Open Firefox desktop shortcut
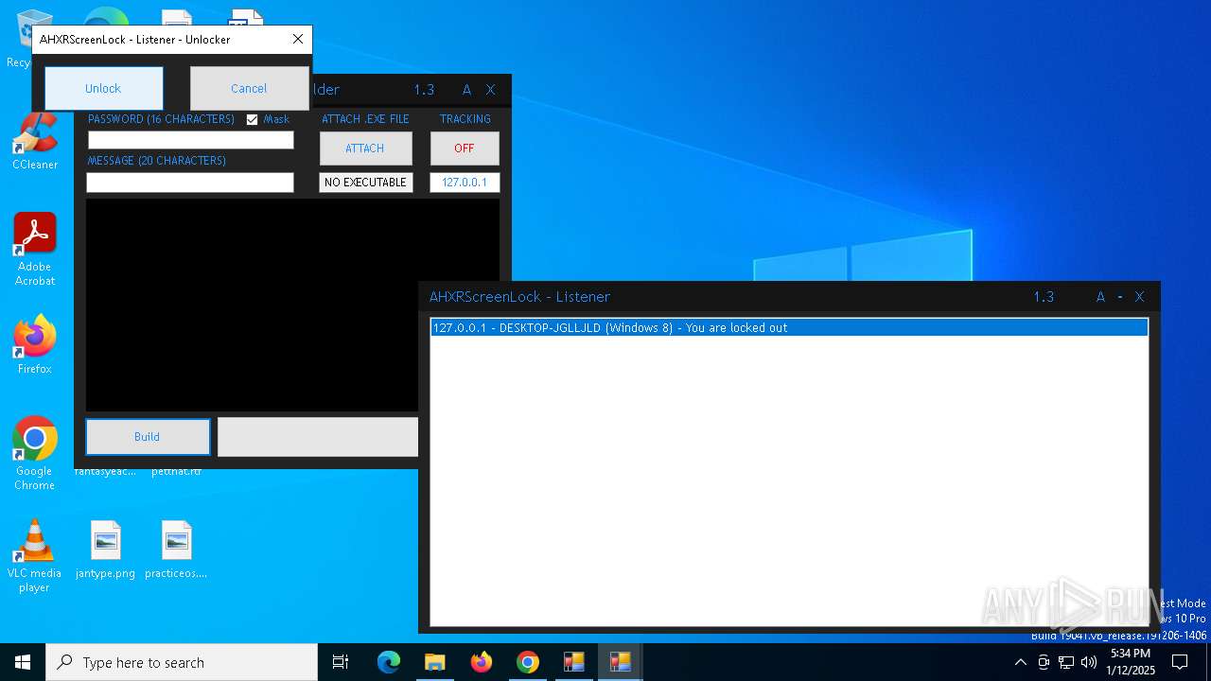 (x=35, y=345)
